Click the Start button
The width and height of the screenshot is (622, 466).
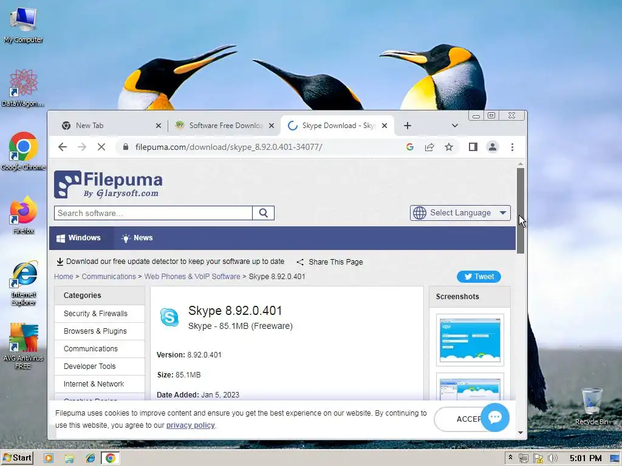click(x=17, y=458)
